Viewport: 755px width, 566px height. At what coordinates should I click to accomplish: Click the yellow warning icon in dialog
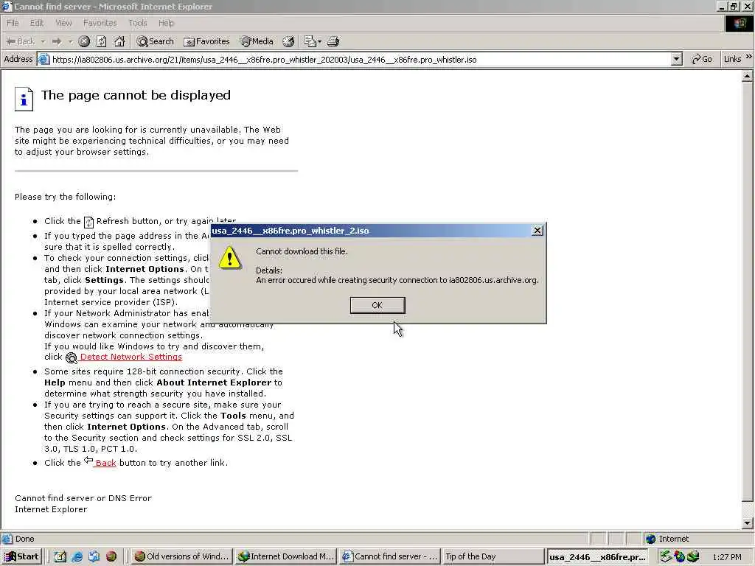click(x=230, y=258)
